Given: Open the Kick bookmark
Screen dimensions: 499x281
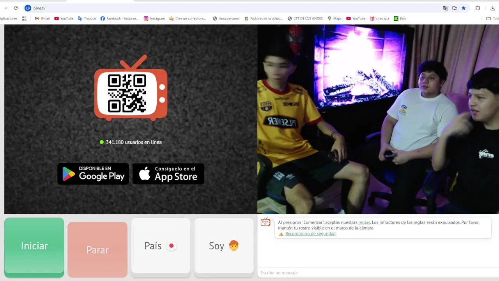Looking at the screenshot, I should click(400, 18).
